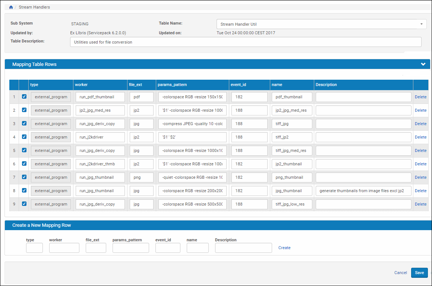Uncheck the checkbox for row 1
This screenshot has width=432, height=286.
click(x=24, y=97)
